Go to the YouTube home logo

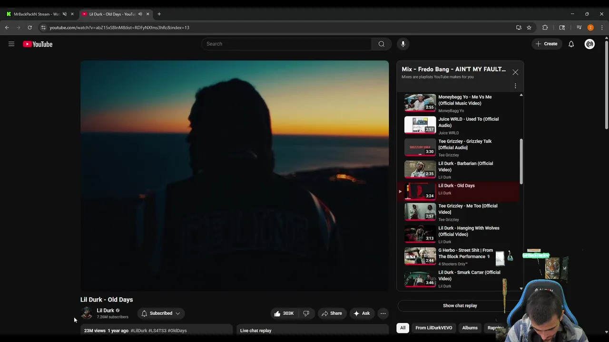[x=38, y=44]
